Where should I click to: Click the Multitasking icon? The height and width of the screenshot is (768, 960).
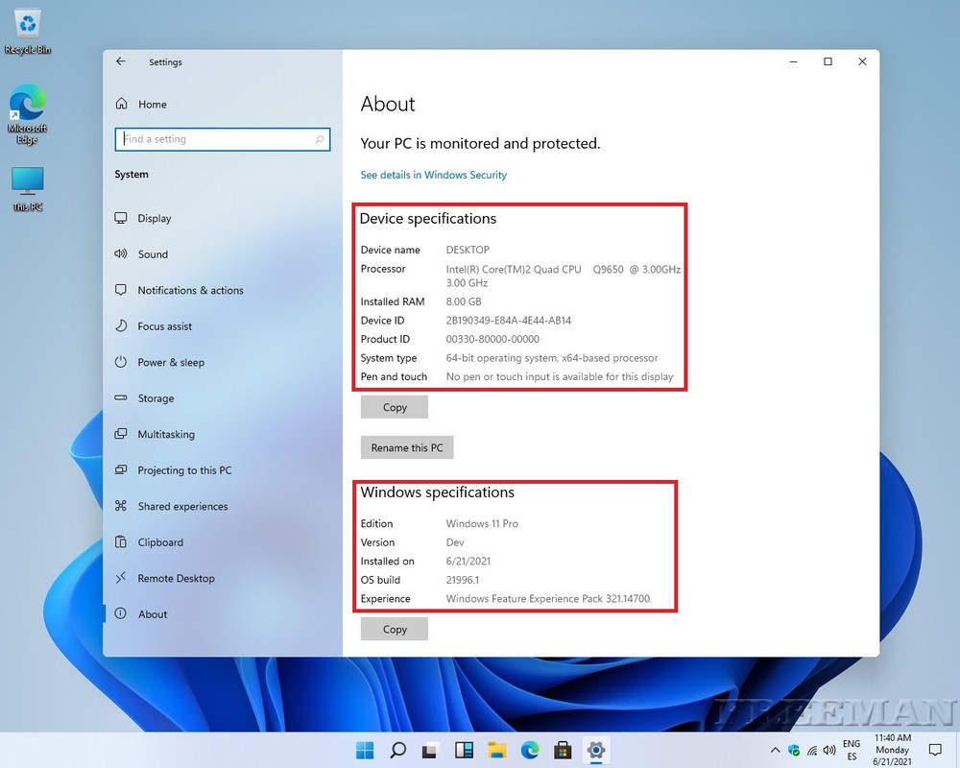pyautogui.click(x=121, y=434)
